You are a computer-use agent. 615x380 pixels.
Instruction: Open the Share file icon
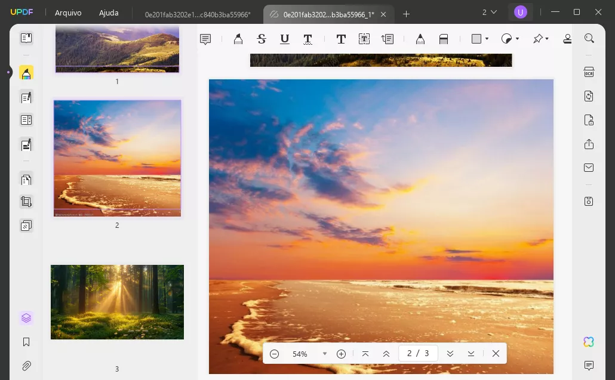click(589, 144)
